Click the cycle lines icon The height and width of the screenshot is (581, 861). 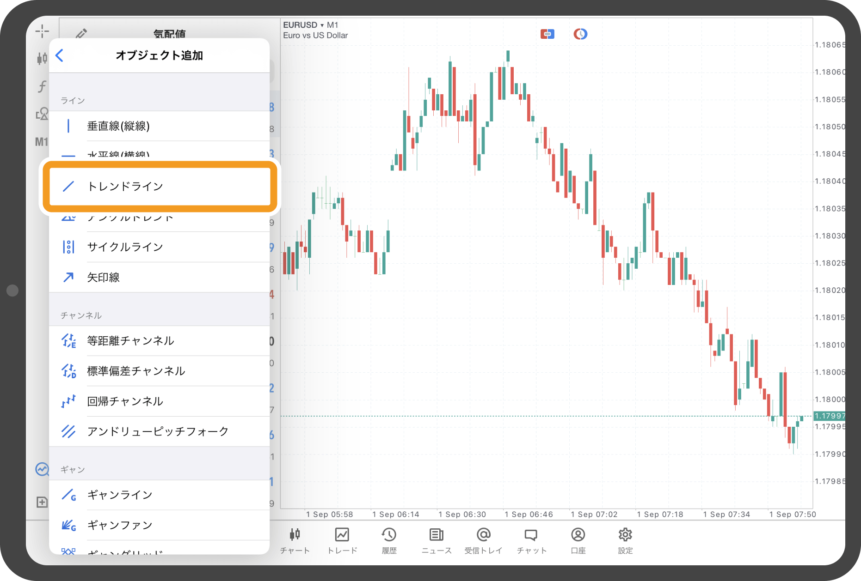(68, 247)
